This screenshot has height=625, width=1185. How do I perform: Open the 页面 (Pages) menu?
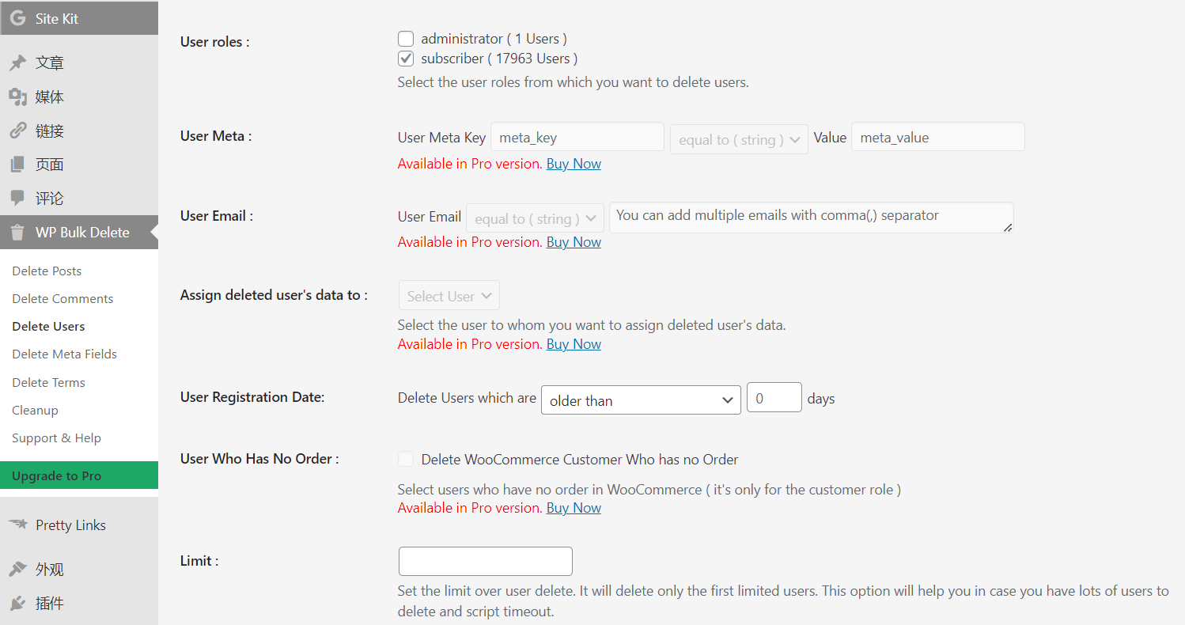point(79,165)
